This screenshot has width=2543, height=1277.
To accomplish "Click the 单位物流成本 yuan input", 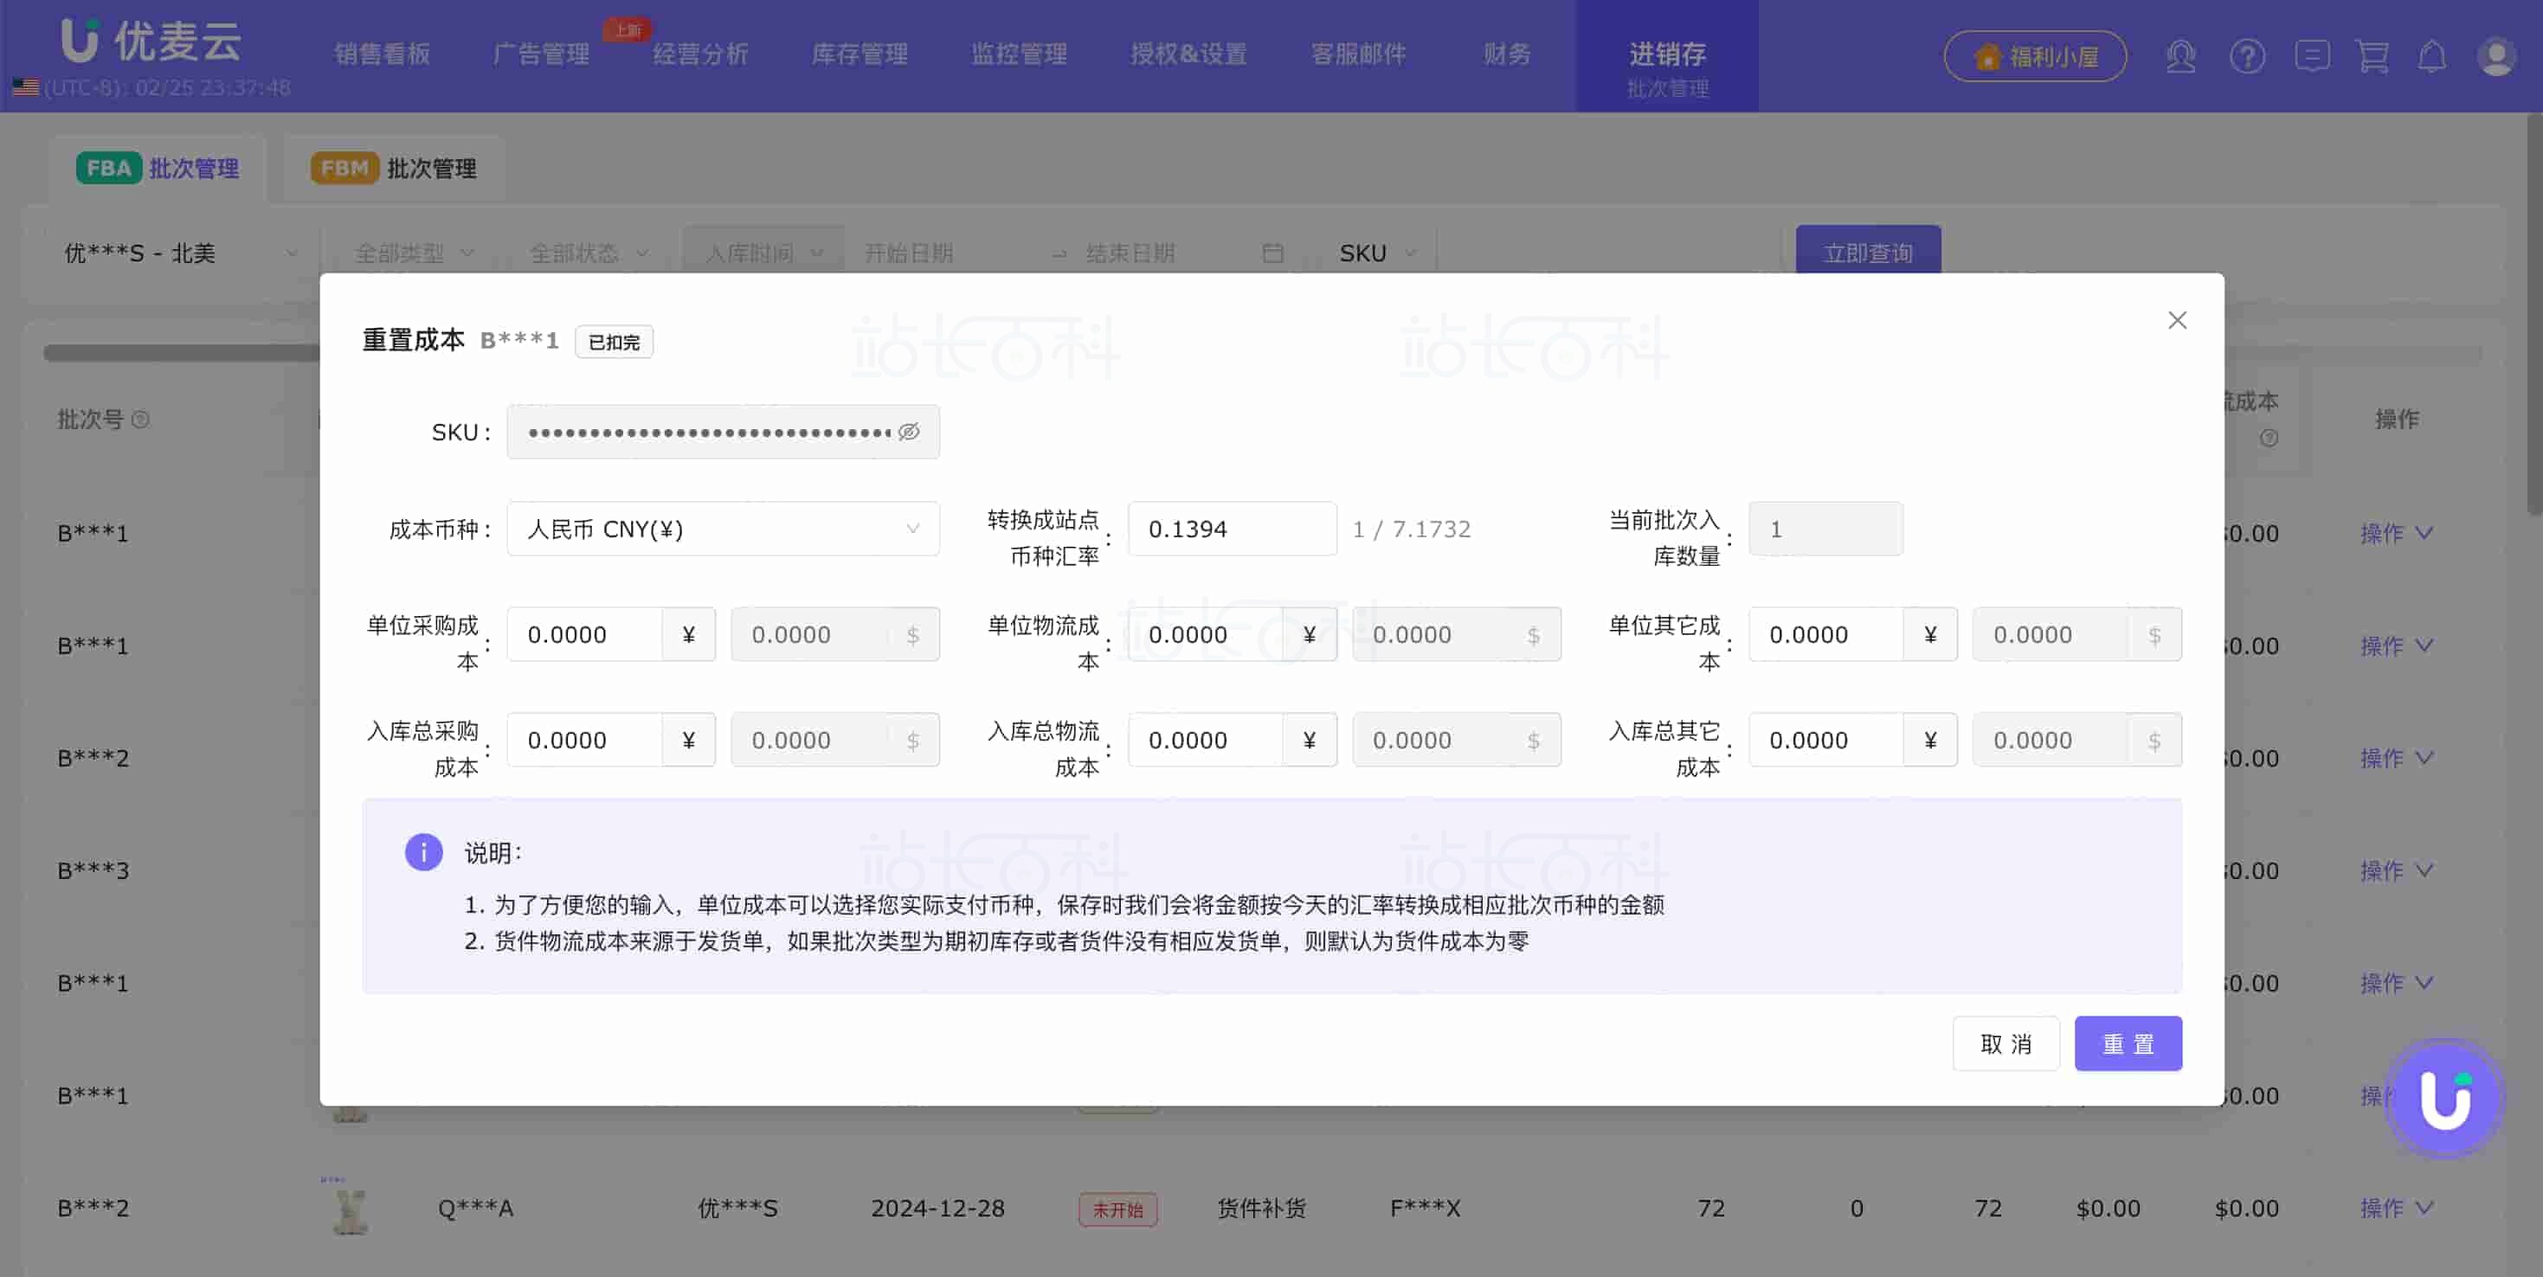I will (x=1206, y=634).
